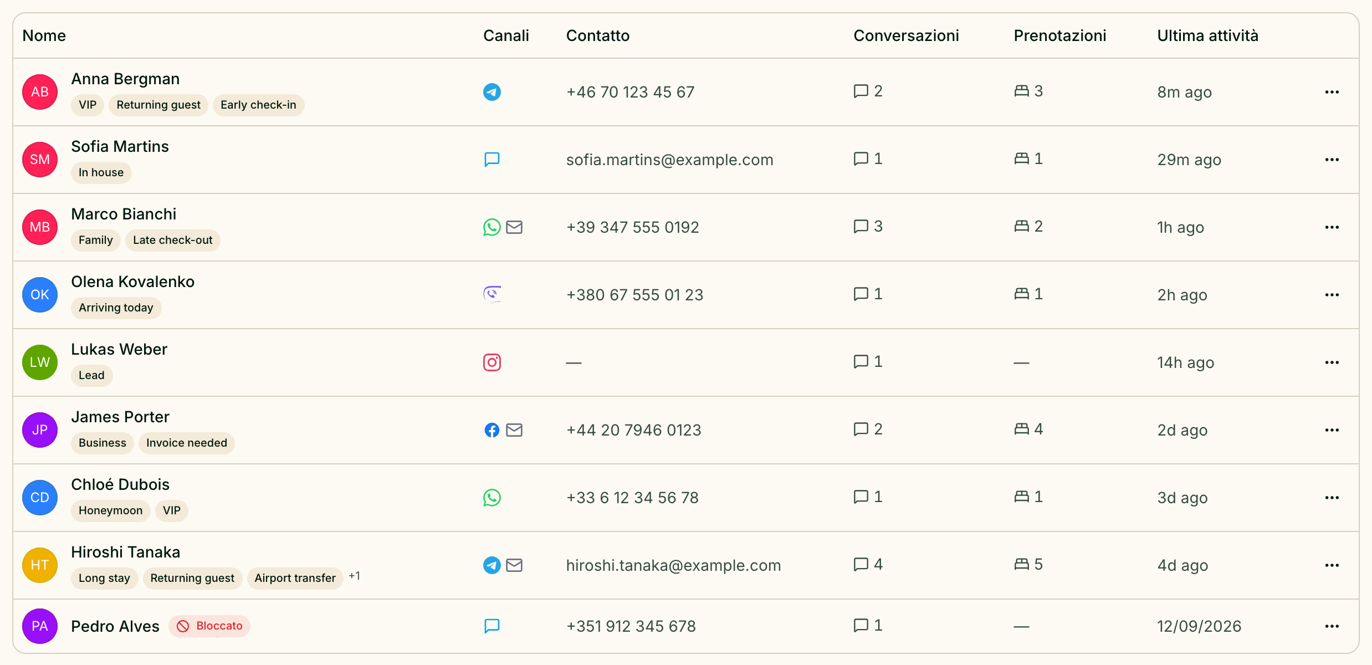The height and width of the screenshot is (665, 1372).
Task: Click Hiroshi Tanaka's Airport transfer tag
Action: click(295, 579)
